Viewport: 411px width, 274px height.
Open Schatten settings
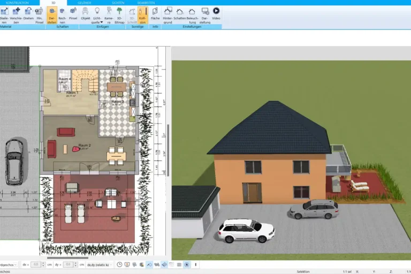(x=180, y=13)
